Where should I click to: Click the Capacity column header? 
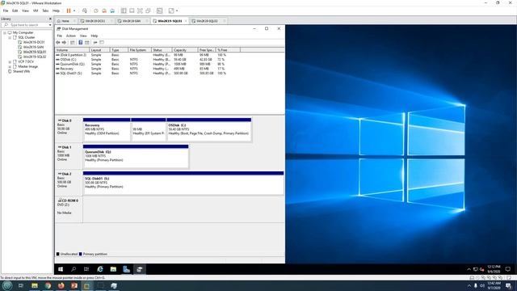tap(185, 50)
